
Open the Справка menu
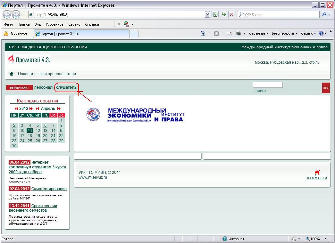92,24
